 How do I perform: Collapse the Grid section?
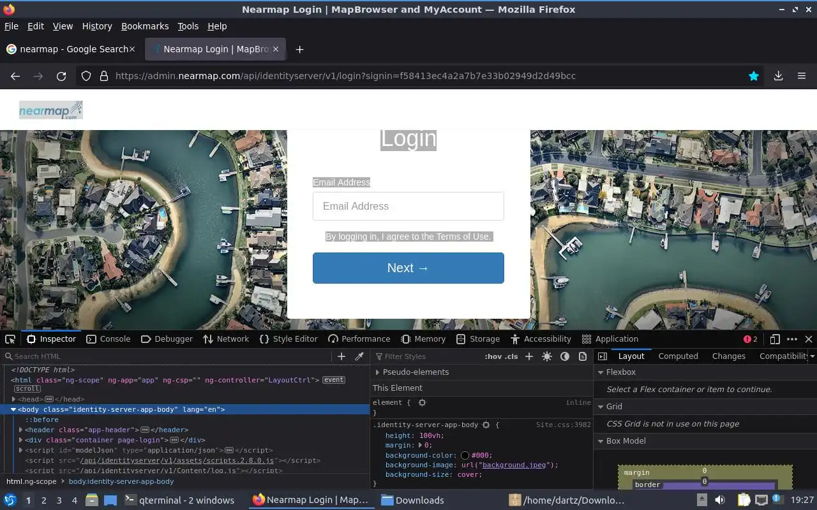601,407
